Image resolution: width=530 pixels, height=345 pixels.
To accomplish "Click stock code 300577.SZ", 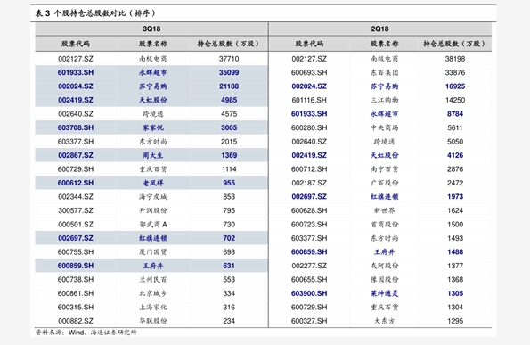I will (x=76, y=210).
